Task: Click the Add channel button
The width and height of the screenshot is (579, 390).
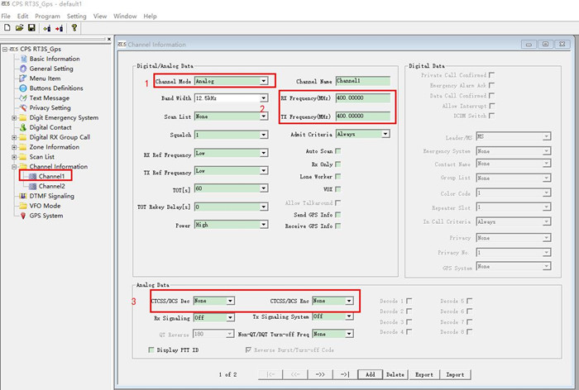Action: coord(371,374)
